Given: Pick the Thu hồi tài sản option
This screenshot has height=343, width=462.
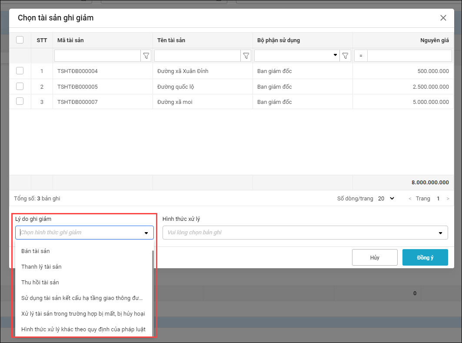Looking at the screenshot, I should 40,282.
